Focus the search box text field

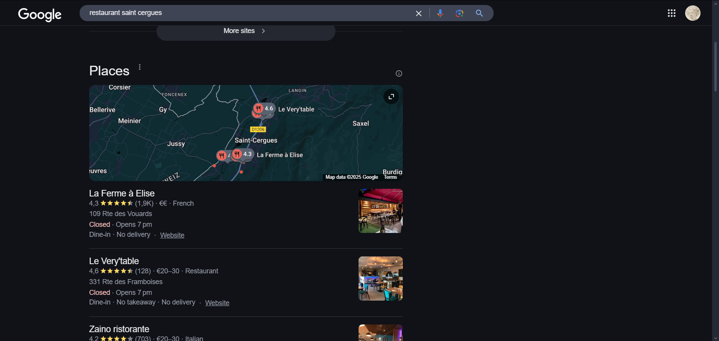pos(246,13)
